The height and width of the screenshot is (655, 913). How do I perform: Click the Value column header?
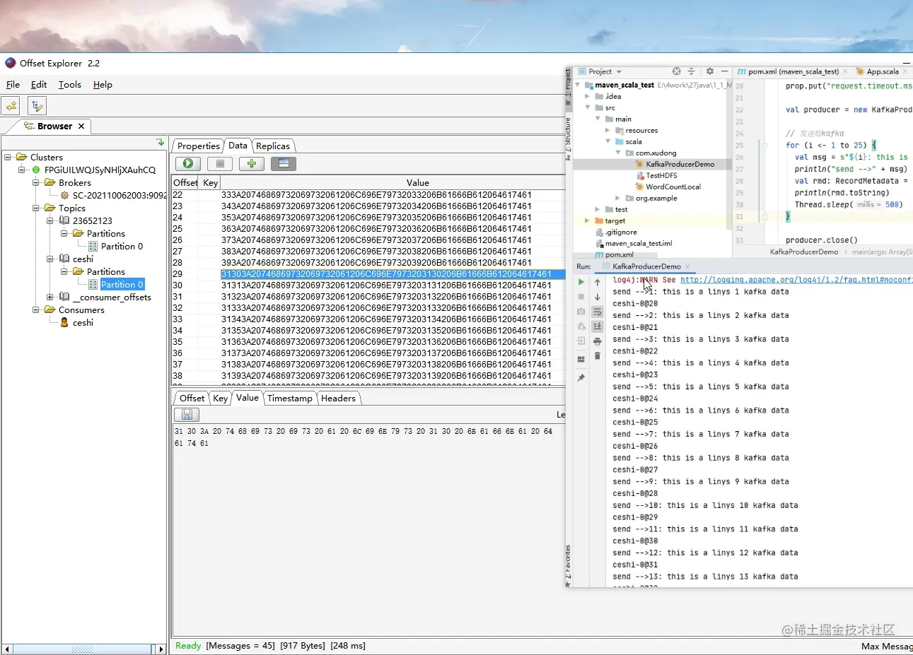coord(417,182)
